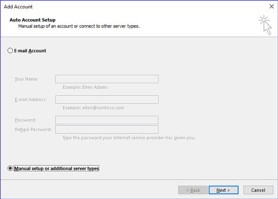
Task: Go back using the Back button
Action: (193, 190)
